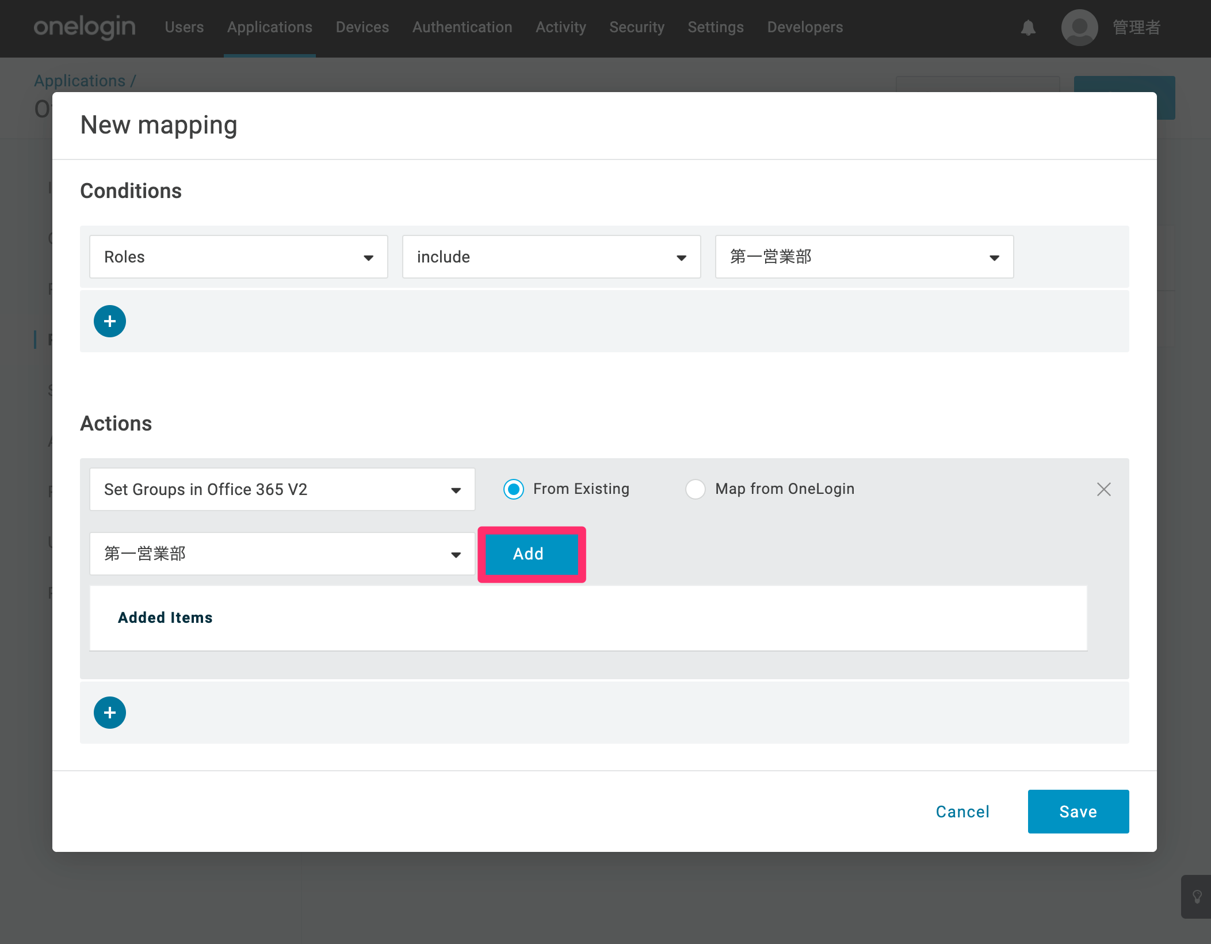Go to the Applications breadcrumb link

pyautogui.click(x=80, y=81)
